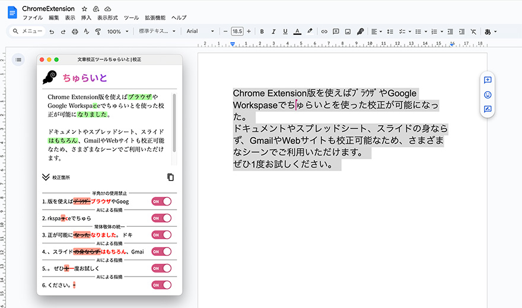Click the Chuuraito feather toolbar icon
Screen dimensions: 522x308
click(360, 31)
